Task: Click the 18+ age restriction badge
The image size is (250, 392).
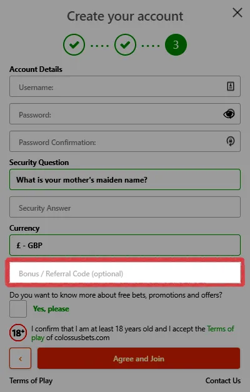Action: coord(18,333)
